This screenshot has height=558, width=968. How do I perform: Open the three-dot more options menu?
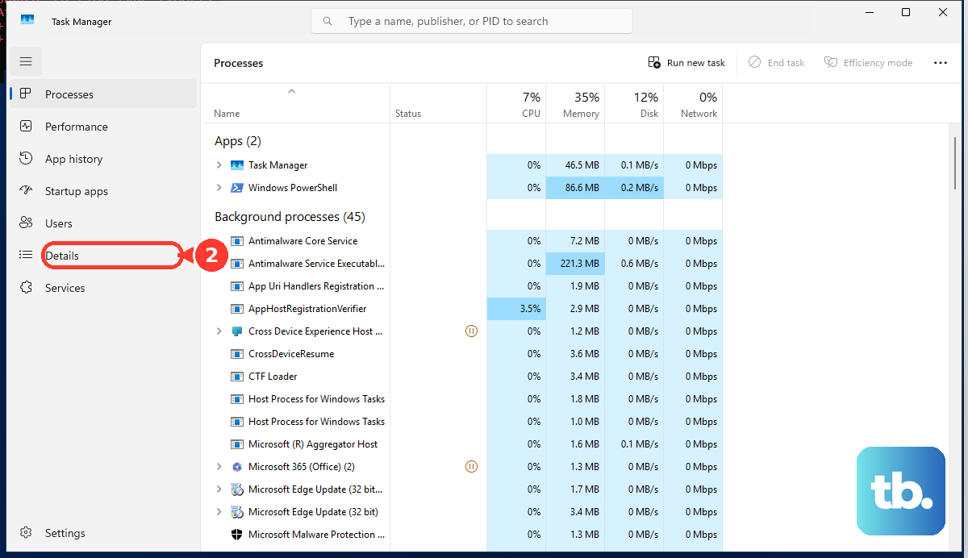coord(941,63)
